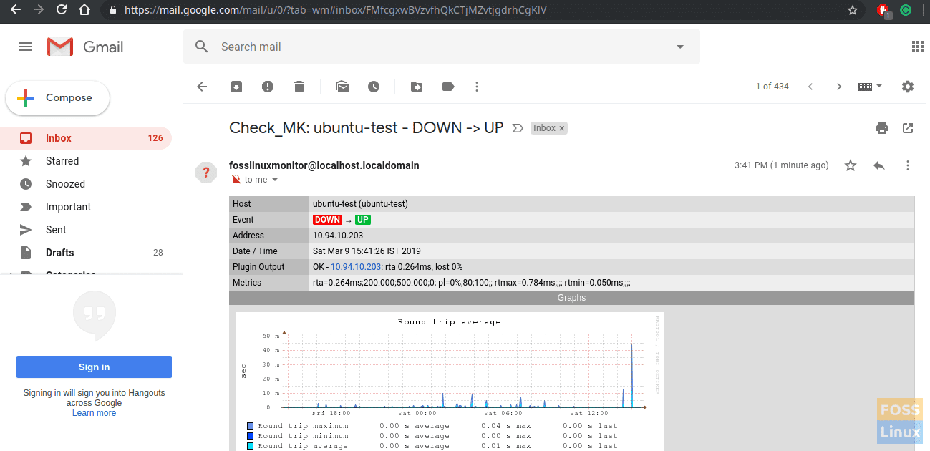This screenshot has width=930, height=451.
Task: Open input tools keyboard dropdown
Action: [x=870, y=87]
